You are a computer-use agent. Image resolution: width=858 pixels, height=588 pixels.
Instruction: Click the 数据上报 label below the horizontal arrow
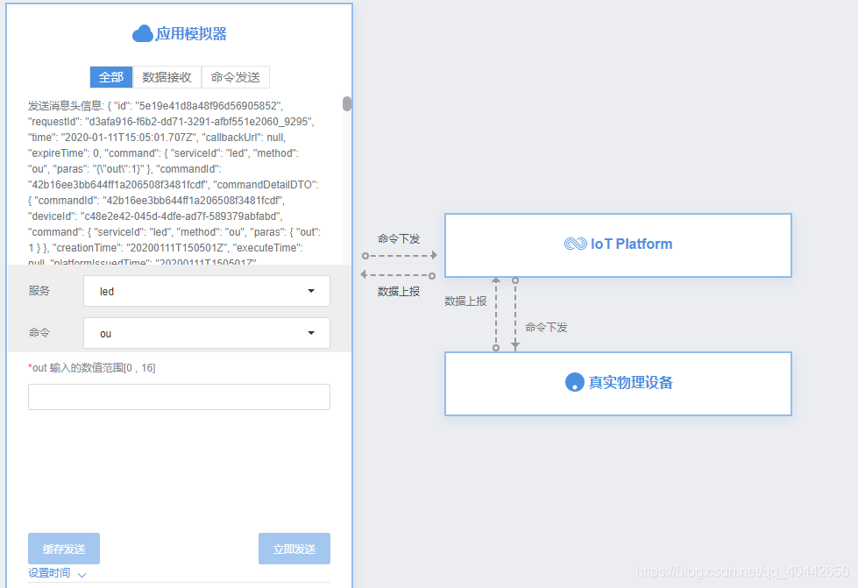pos(399,292)
